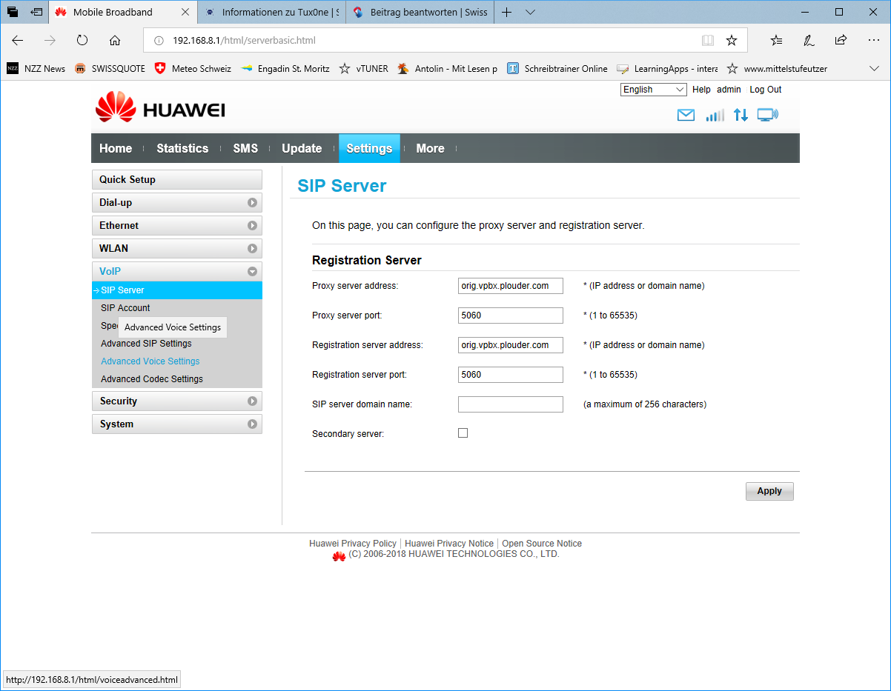Add page to favorites with star icon
The width and height of the screenshot is (891, 691).
(732, 40)
